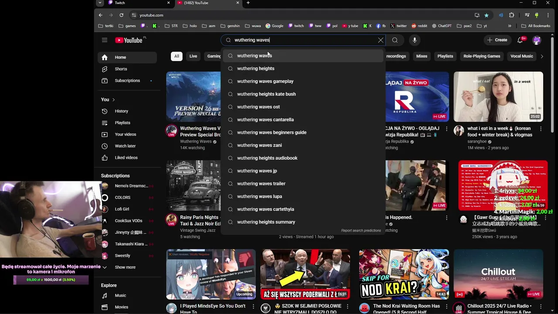The image size is (558, 314).
Task: Select the Live filter chip
Action: (193, 56)
